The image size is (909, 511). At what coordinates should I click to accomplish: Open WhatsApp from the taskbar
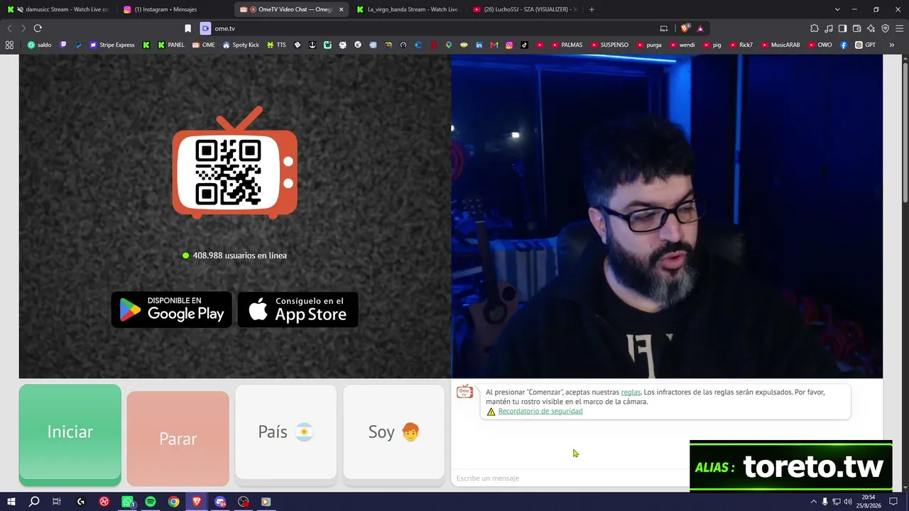128,502
